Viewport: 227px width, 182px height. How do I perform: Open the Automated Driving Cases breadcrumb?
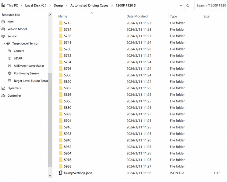pos(89,6)
